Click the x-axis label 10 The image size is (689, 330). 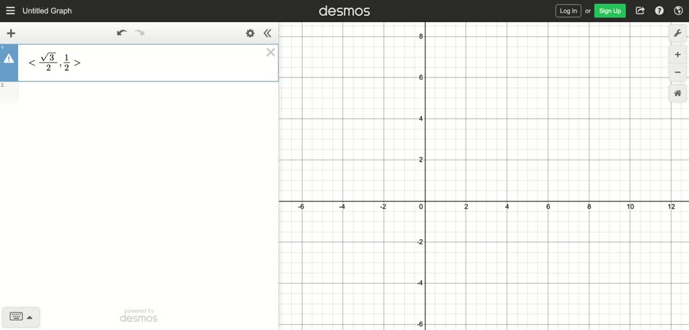tap(630, 207)
